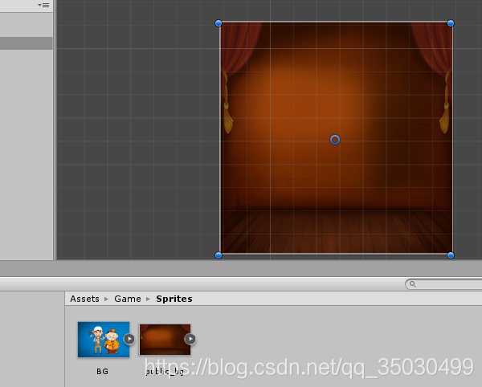The width and height of the screenshot is (482, 387).
Task: Select the highlighted row in the left panel
Action: click(27, 43)
